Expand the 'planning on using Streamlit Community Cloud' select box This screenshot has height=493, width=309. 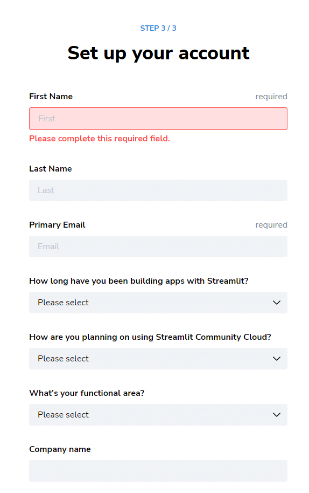coord(158,359)
